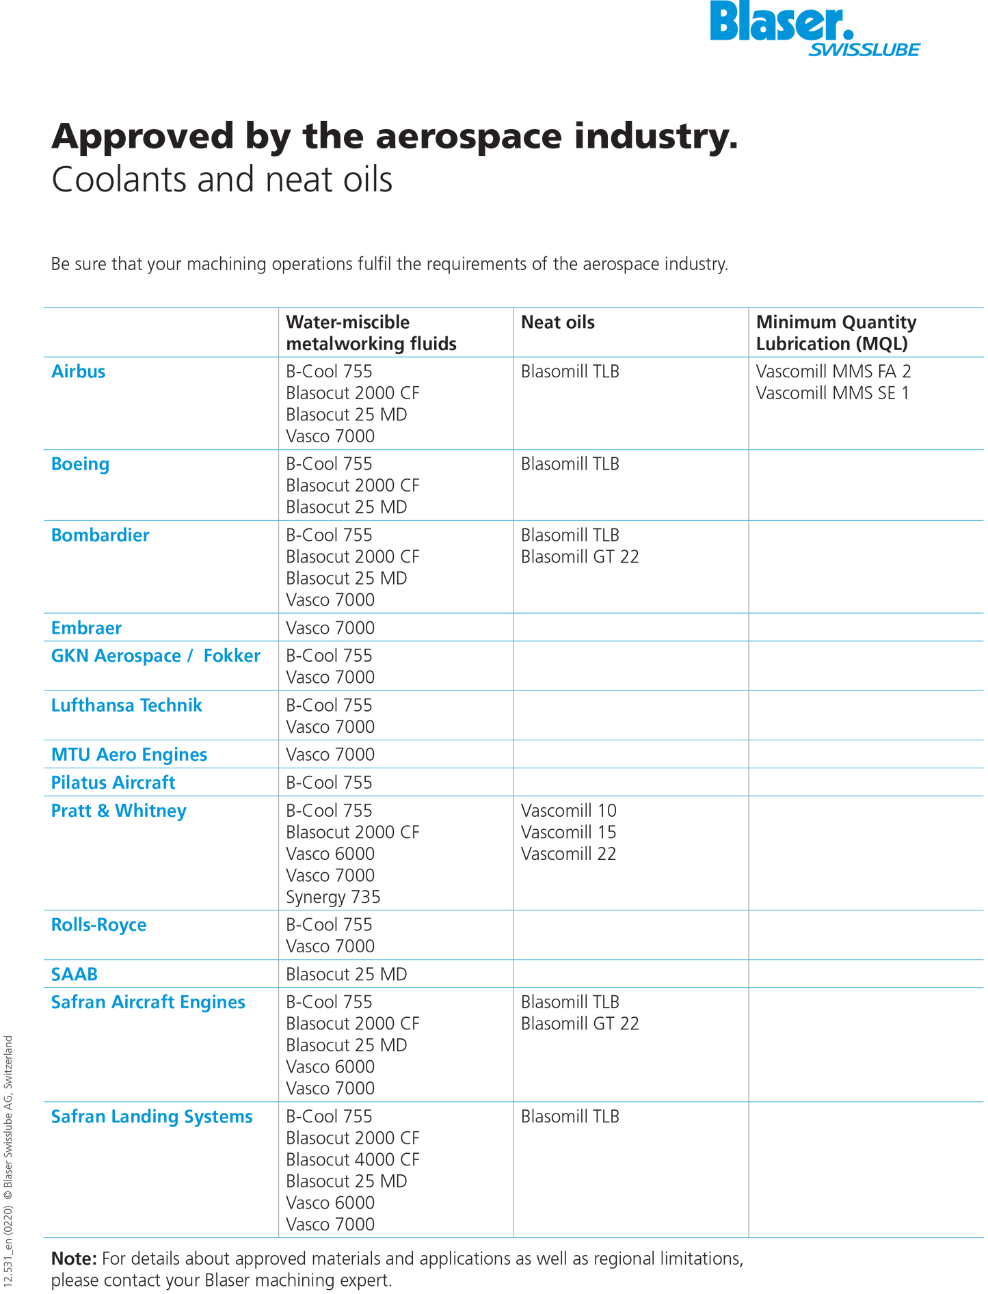Click 'Vascomill 10' in Pratt & Whitney row
The height and width of the screenshot is (1294, 988).
[x=568, y=811]
